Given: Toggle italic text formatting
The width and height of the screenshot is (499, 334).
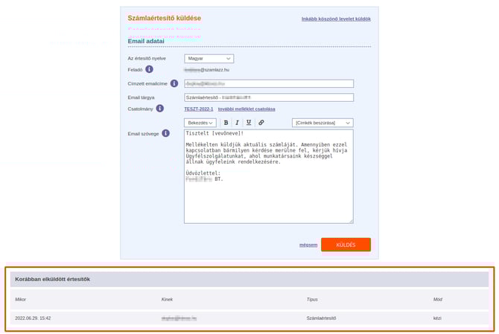Looking at the screenshot, I should pos(237,123).
